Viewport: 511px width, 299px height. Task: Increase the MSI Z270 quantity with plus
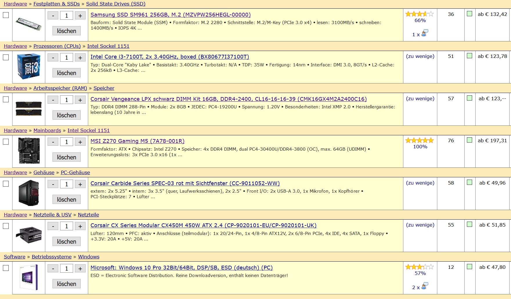80,142
